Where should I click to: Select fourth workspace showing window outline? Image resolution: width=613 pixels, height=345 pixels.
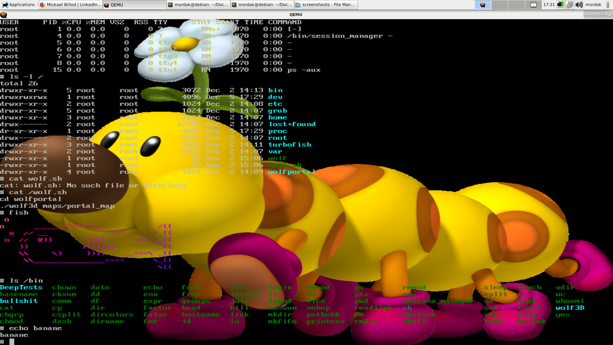[533, 4]
